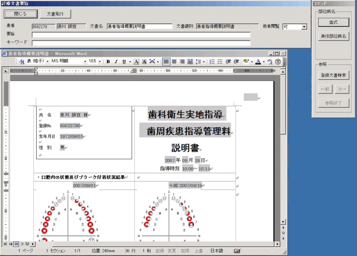The height and width of the screenshot is (256, 357).
Task: Toggle 変更 track changes in status bar
Action: pos(172,251)
